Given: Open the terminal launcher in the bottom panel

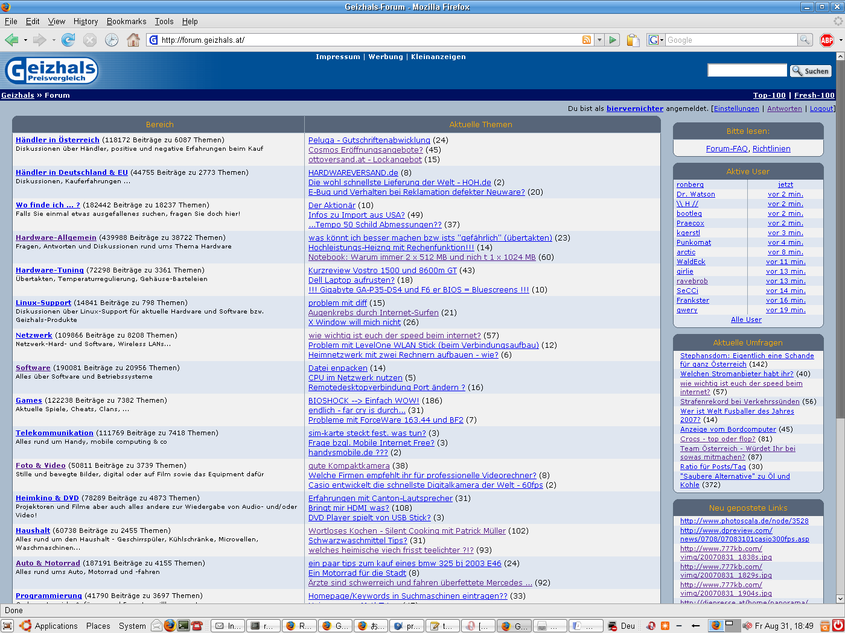Looking at the screenshot, I should pyautogui.click(x=183, y=625).
